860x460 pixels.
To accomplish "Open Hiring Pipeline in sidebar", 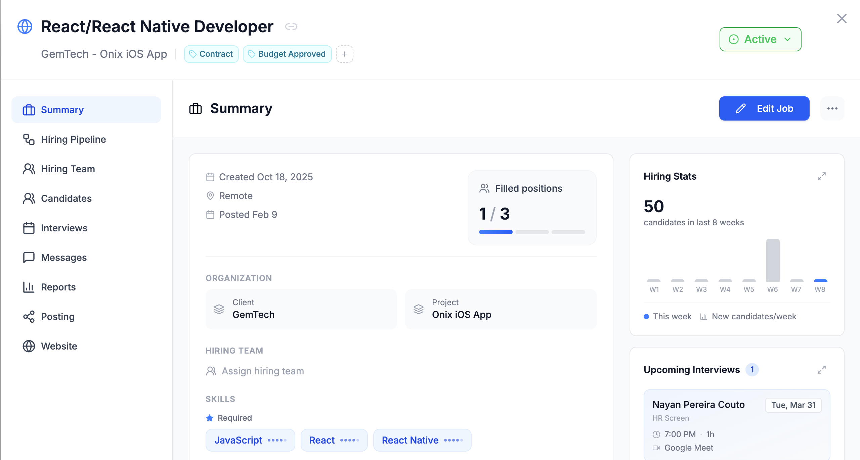I will coord(73,139).
